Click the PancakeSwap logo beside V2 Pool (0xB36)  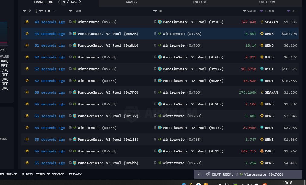(x=75, y=33)
